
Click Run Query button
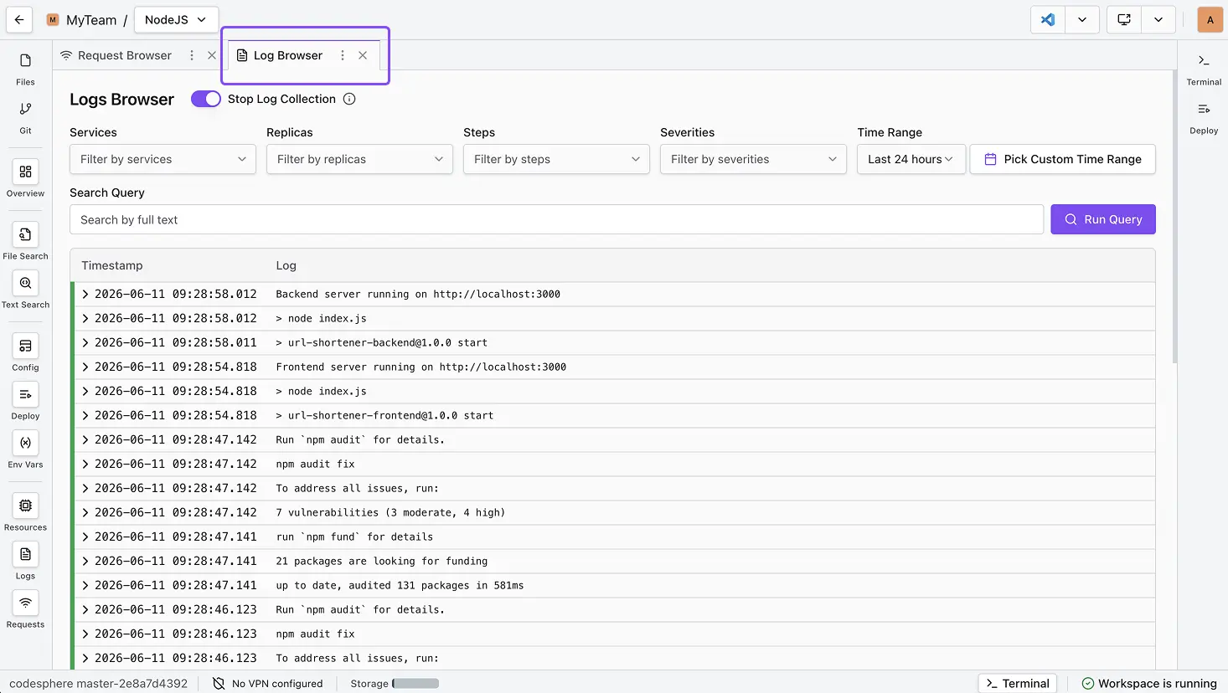pos(1103,219)
